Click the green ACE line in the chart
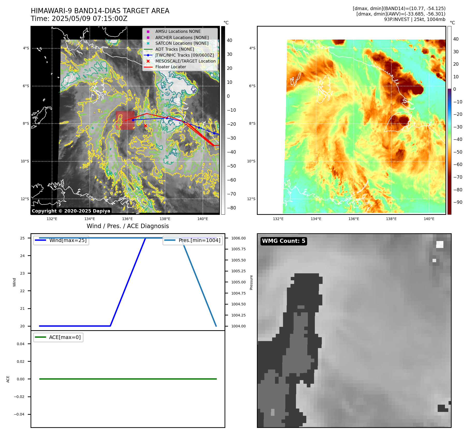Screen dimensions: 469x437 click(128, 379)
